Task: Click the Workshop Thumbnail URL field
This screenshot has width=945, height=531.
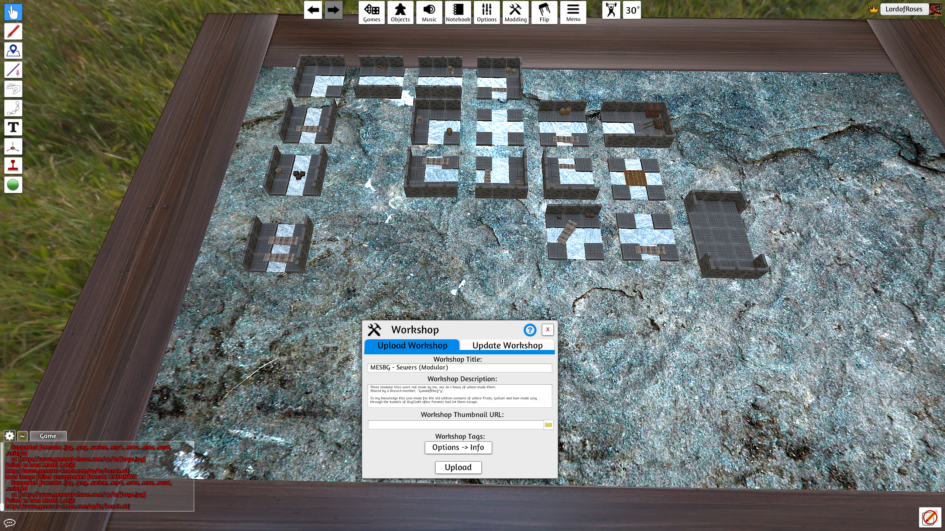Action: (x=456, y=425)
